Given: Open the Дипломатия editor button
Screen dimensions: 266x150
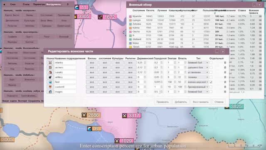Looking at the screenshot, I should tap(12, 20).
